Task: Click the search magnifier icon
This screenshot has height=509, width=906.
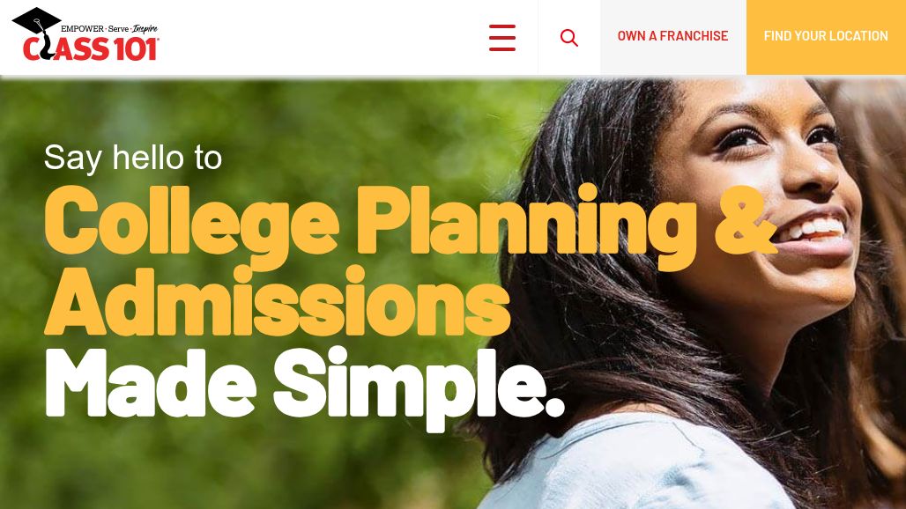Action: point(569,38)
